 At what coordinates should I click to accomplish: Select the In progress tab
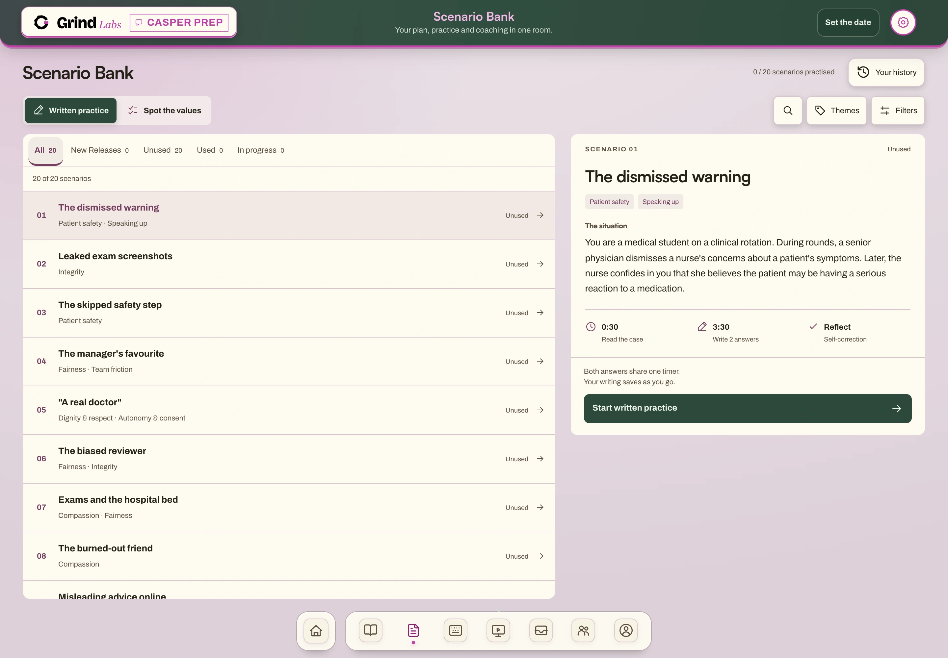pyautogui.click(x=261, y=150)
